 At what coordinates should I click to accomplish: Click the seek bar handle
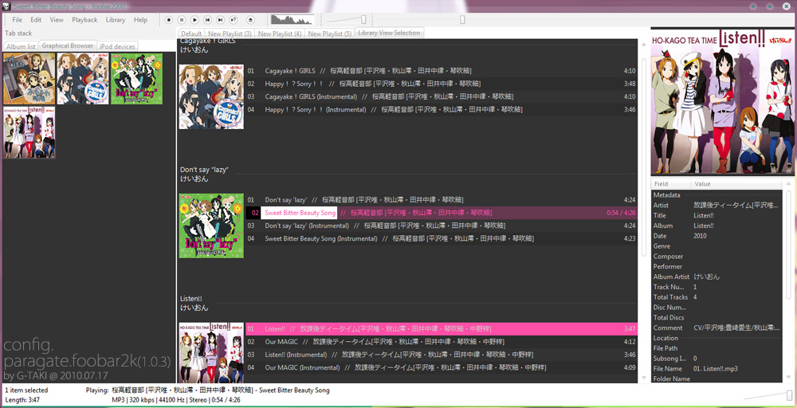click(x=462, y=19)
